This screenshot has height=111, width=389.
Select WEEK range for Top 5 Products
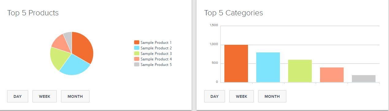[x=44, y=96]
